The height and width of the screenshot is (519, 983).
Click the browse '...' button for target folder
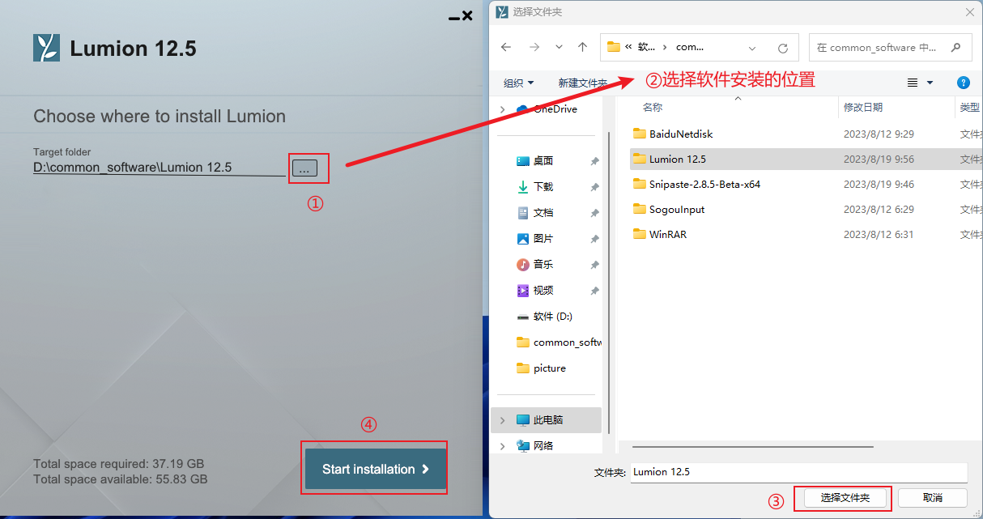pos(304,168)
